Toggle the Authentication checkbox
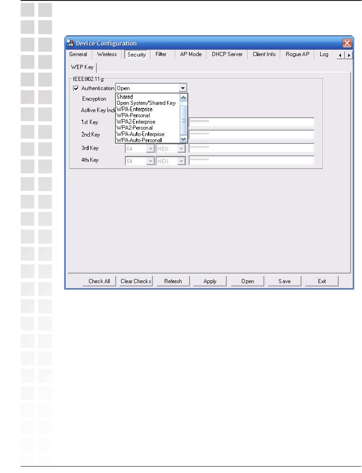The height and width of the screenshot is (473, 362). pyautogui.click(x=76, y=88)
